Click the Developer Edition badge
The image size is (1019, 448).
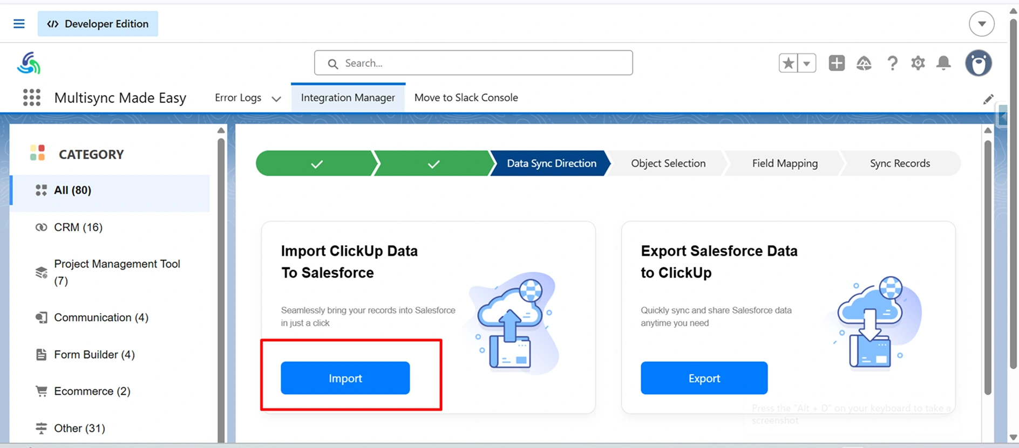98,24
